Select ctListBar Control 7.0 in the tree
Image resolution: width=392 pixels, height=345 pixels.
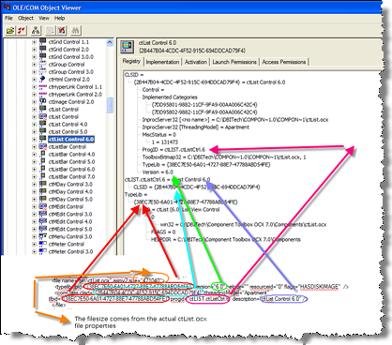(x=71, y=177)
